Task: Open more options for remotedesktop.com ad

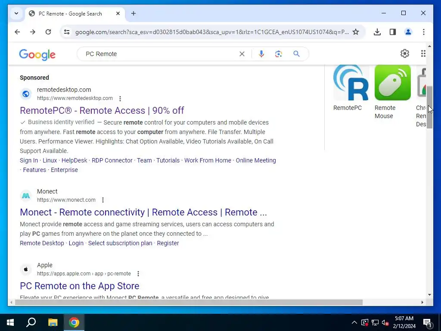Action: tap(120, 99)
